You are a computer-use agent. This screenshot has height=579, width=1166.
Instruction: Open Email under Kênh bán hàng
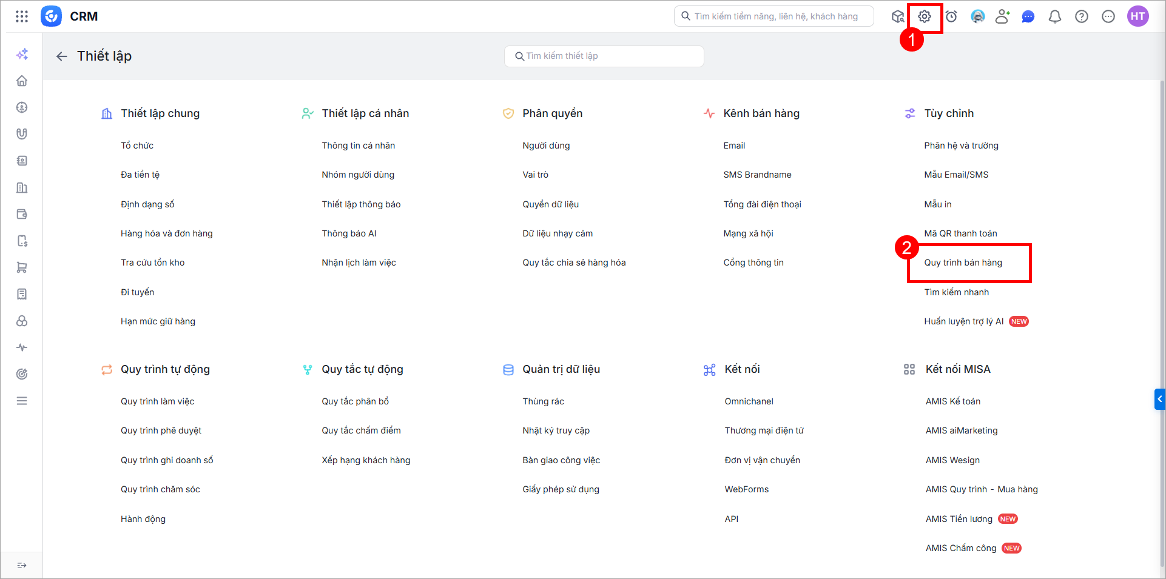[734, 146]
